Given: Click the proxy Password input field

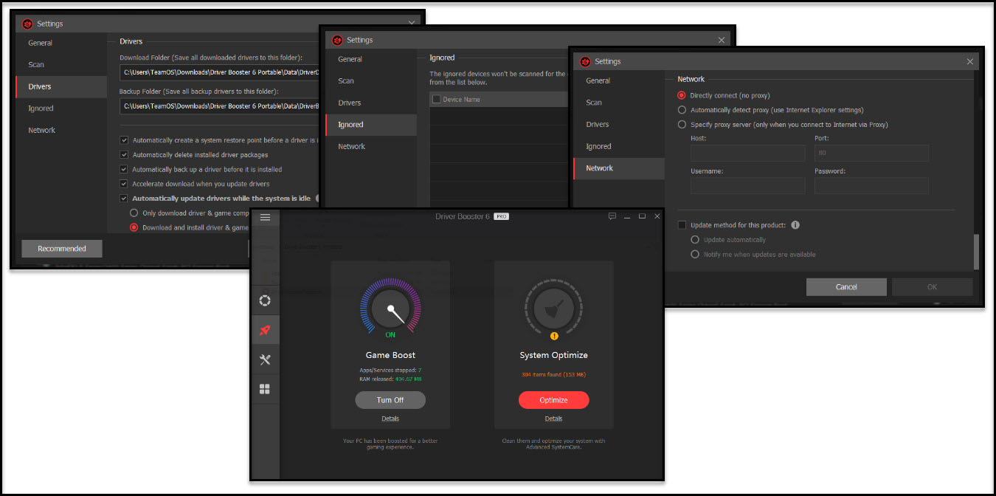Looking at the screenshot, I should click(x=871, y=185).
